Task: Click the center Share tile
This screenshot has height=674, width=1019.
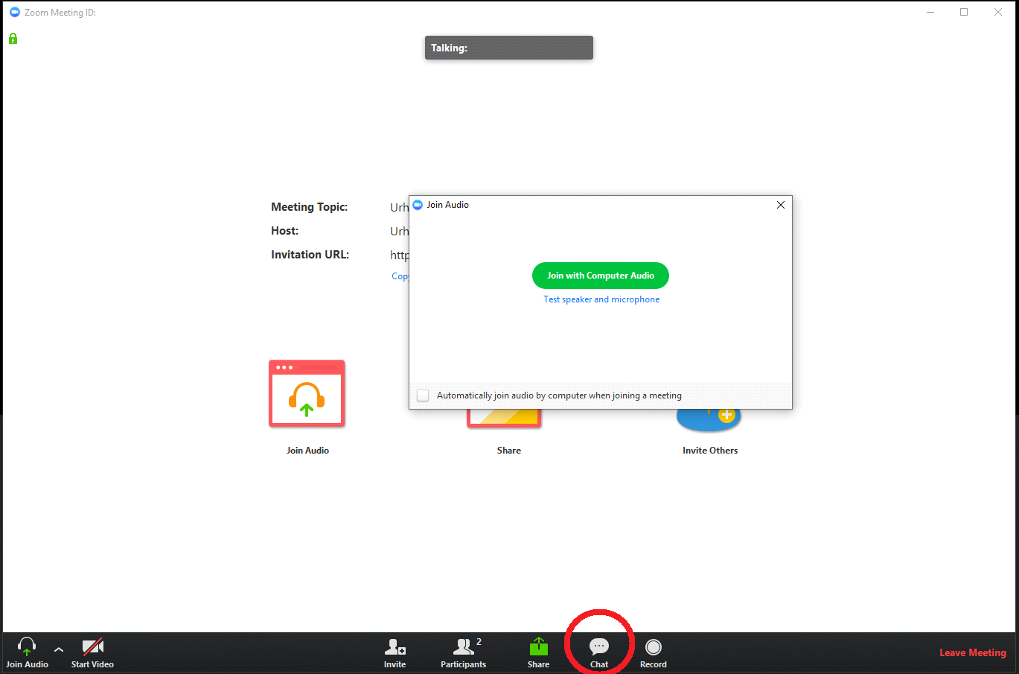Action: [x=504, y=419]
